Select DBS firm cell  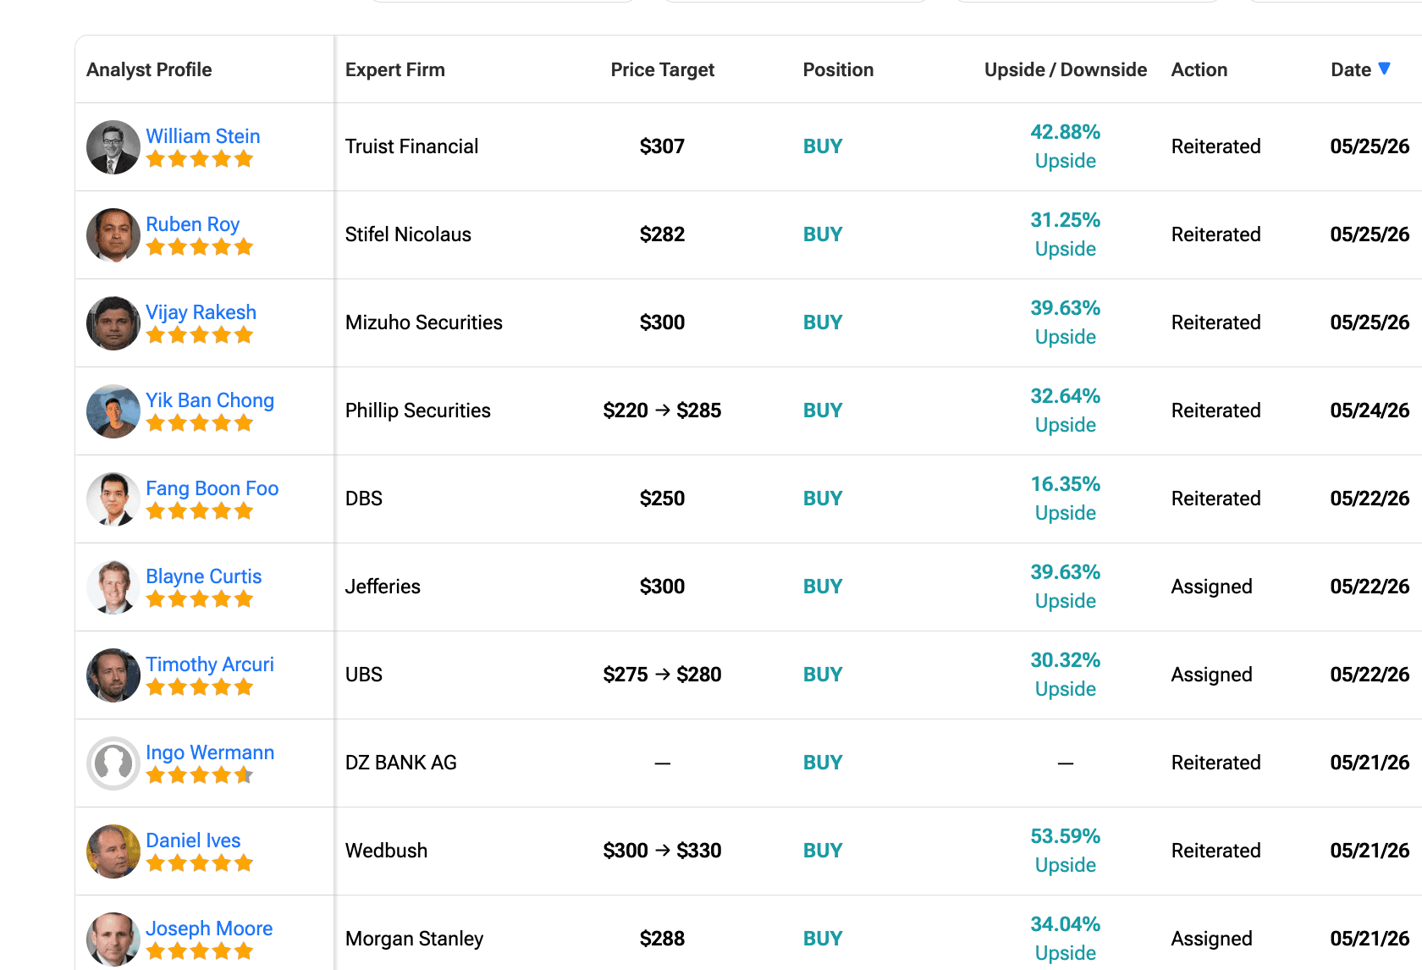click(364, 499)
